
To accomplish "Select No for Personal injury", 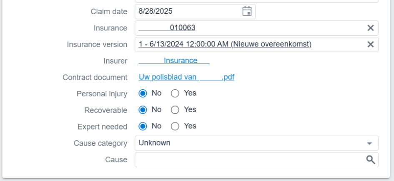I will pos(143,93).
